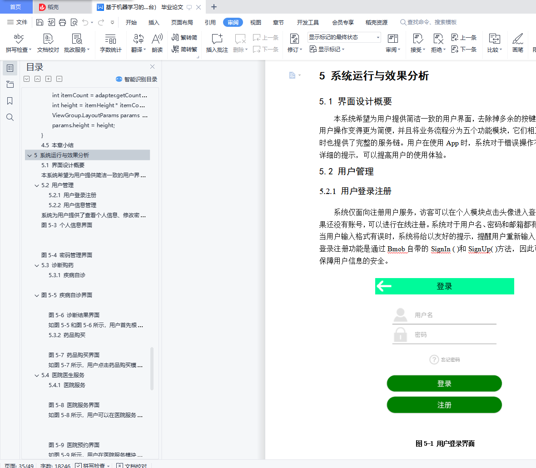Click page count 35/49 in status bar
This screenshot has height=468, width=536.
tap(19, 466)
